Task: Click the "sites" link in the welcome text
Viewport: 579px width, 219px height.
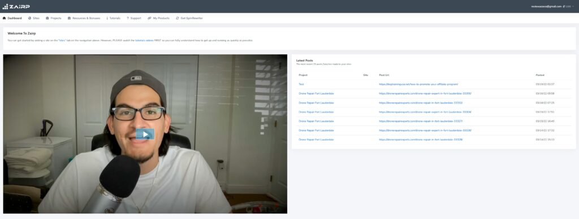Action: pos(62,40)
